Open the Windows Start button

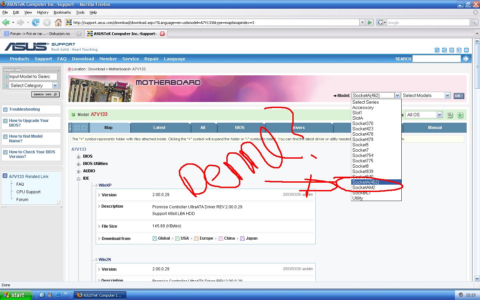coord(16,295)
